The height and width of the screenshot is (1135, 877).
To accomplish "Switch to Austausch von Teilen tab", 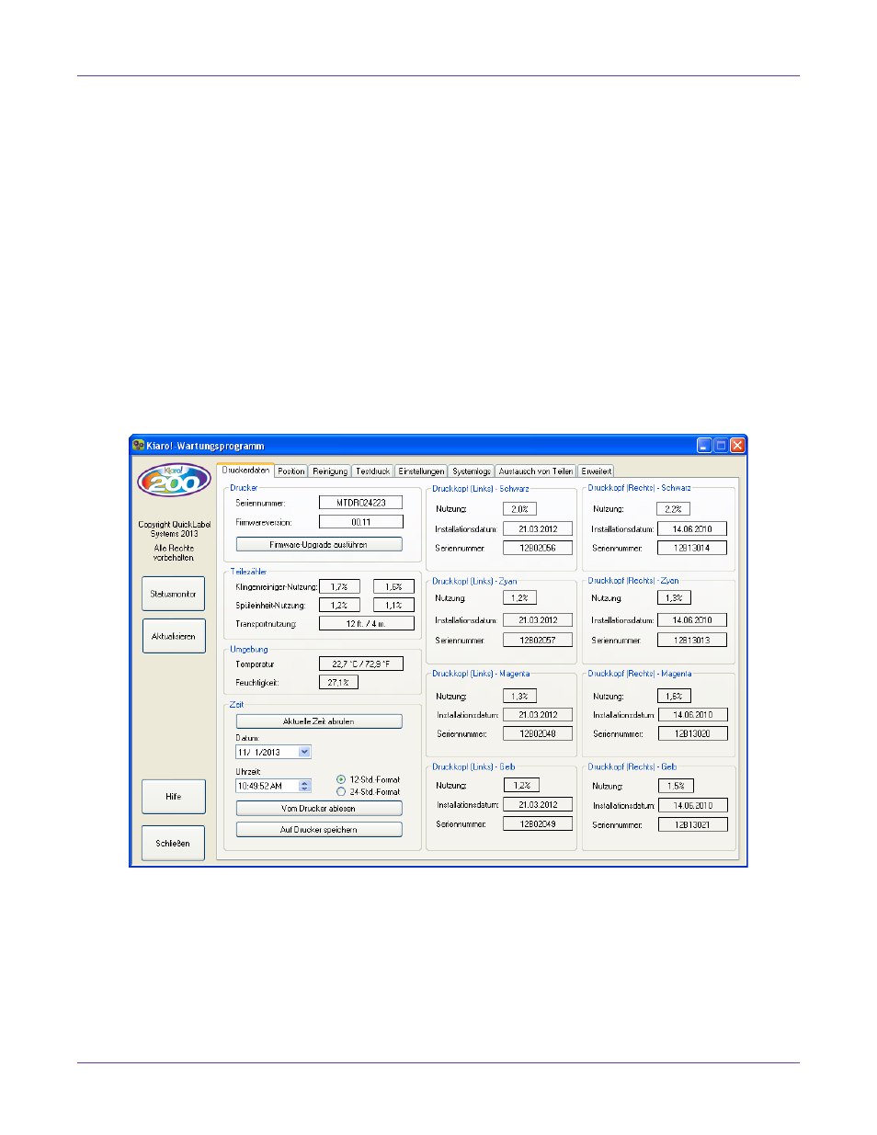I will coord(536,471).
